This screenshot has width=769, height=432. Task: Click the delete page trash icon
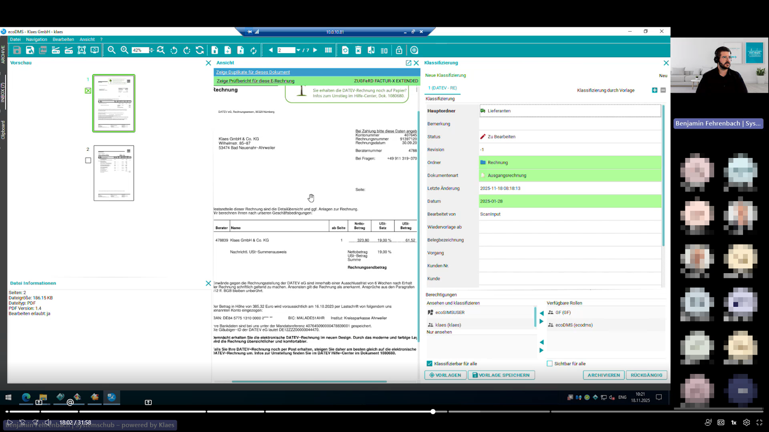[x=358, y=50]
